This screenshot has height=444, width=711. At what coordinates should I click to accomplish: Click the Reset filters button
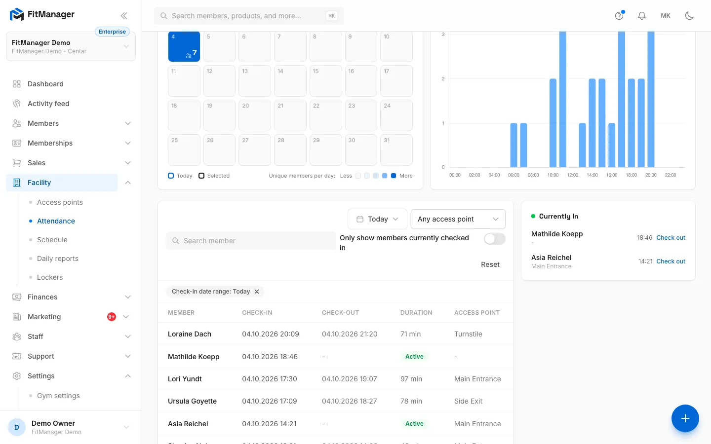point(490,264)
